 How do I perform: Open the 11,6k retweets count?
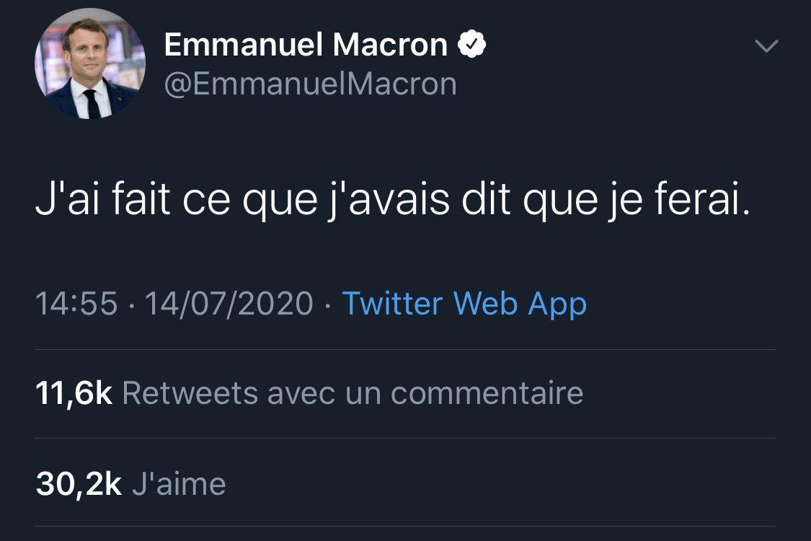point(74,394)
